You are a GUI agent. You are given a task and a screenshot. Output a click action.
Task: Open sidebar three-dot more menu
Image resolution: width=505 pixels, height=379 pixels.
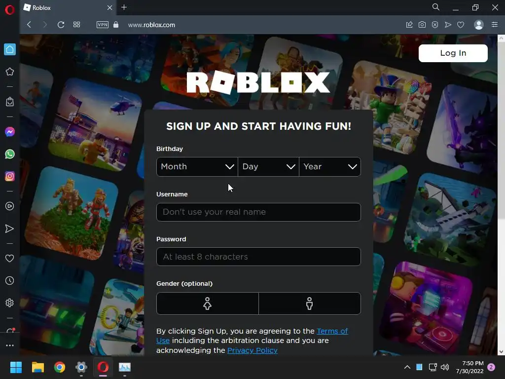10,345
